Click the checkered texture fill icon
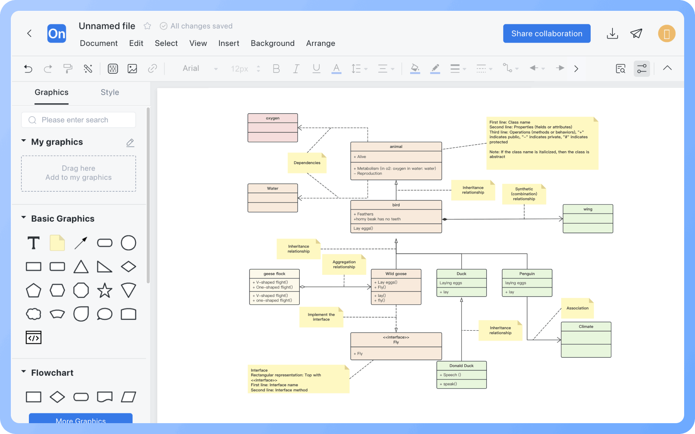This screenshot has width=695, height=434. tap(113, 68)
